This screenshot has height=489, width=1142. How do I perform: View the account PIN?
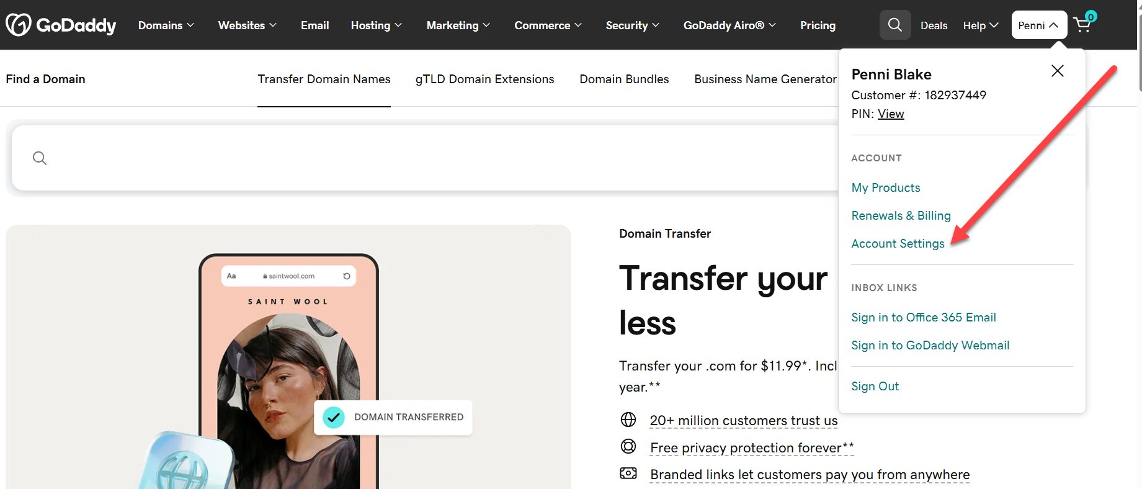pos(891,114)
